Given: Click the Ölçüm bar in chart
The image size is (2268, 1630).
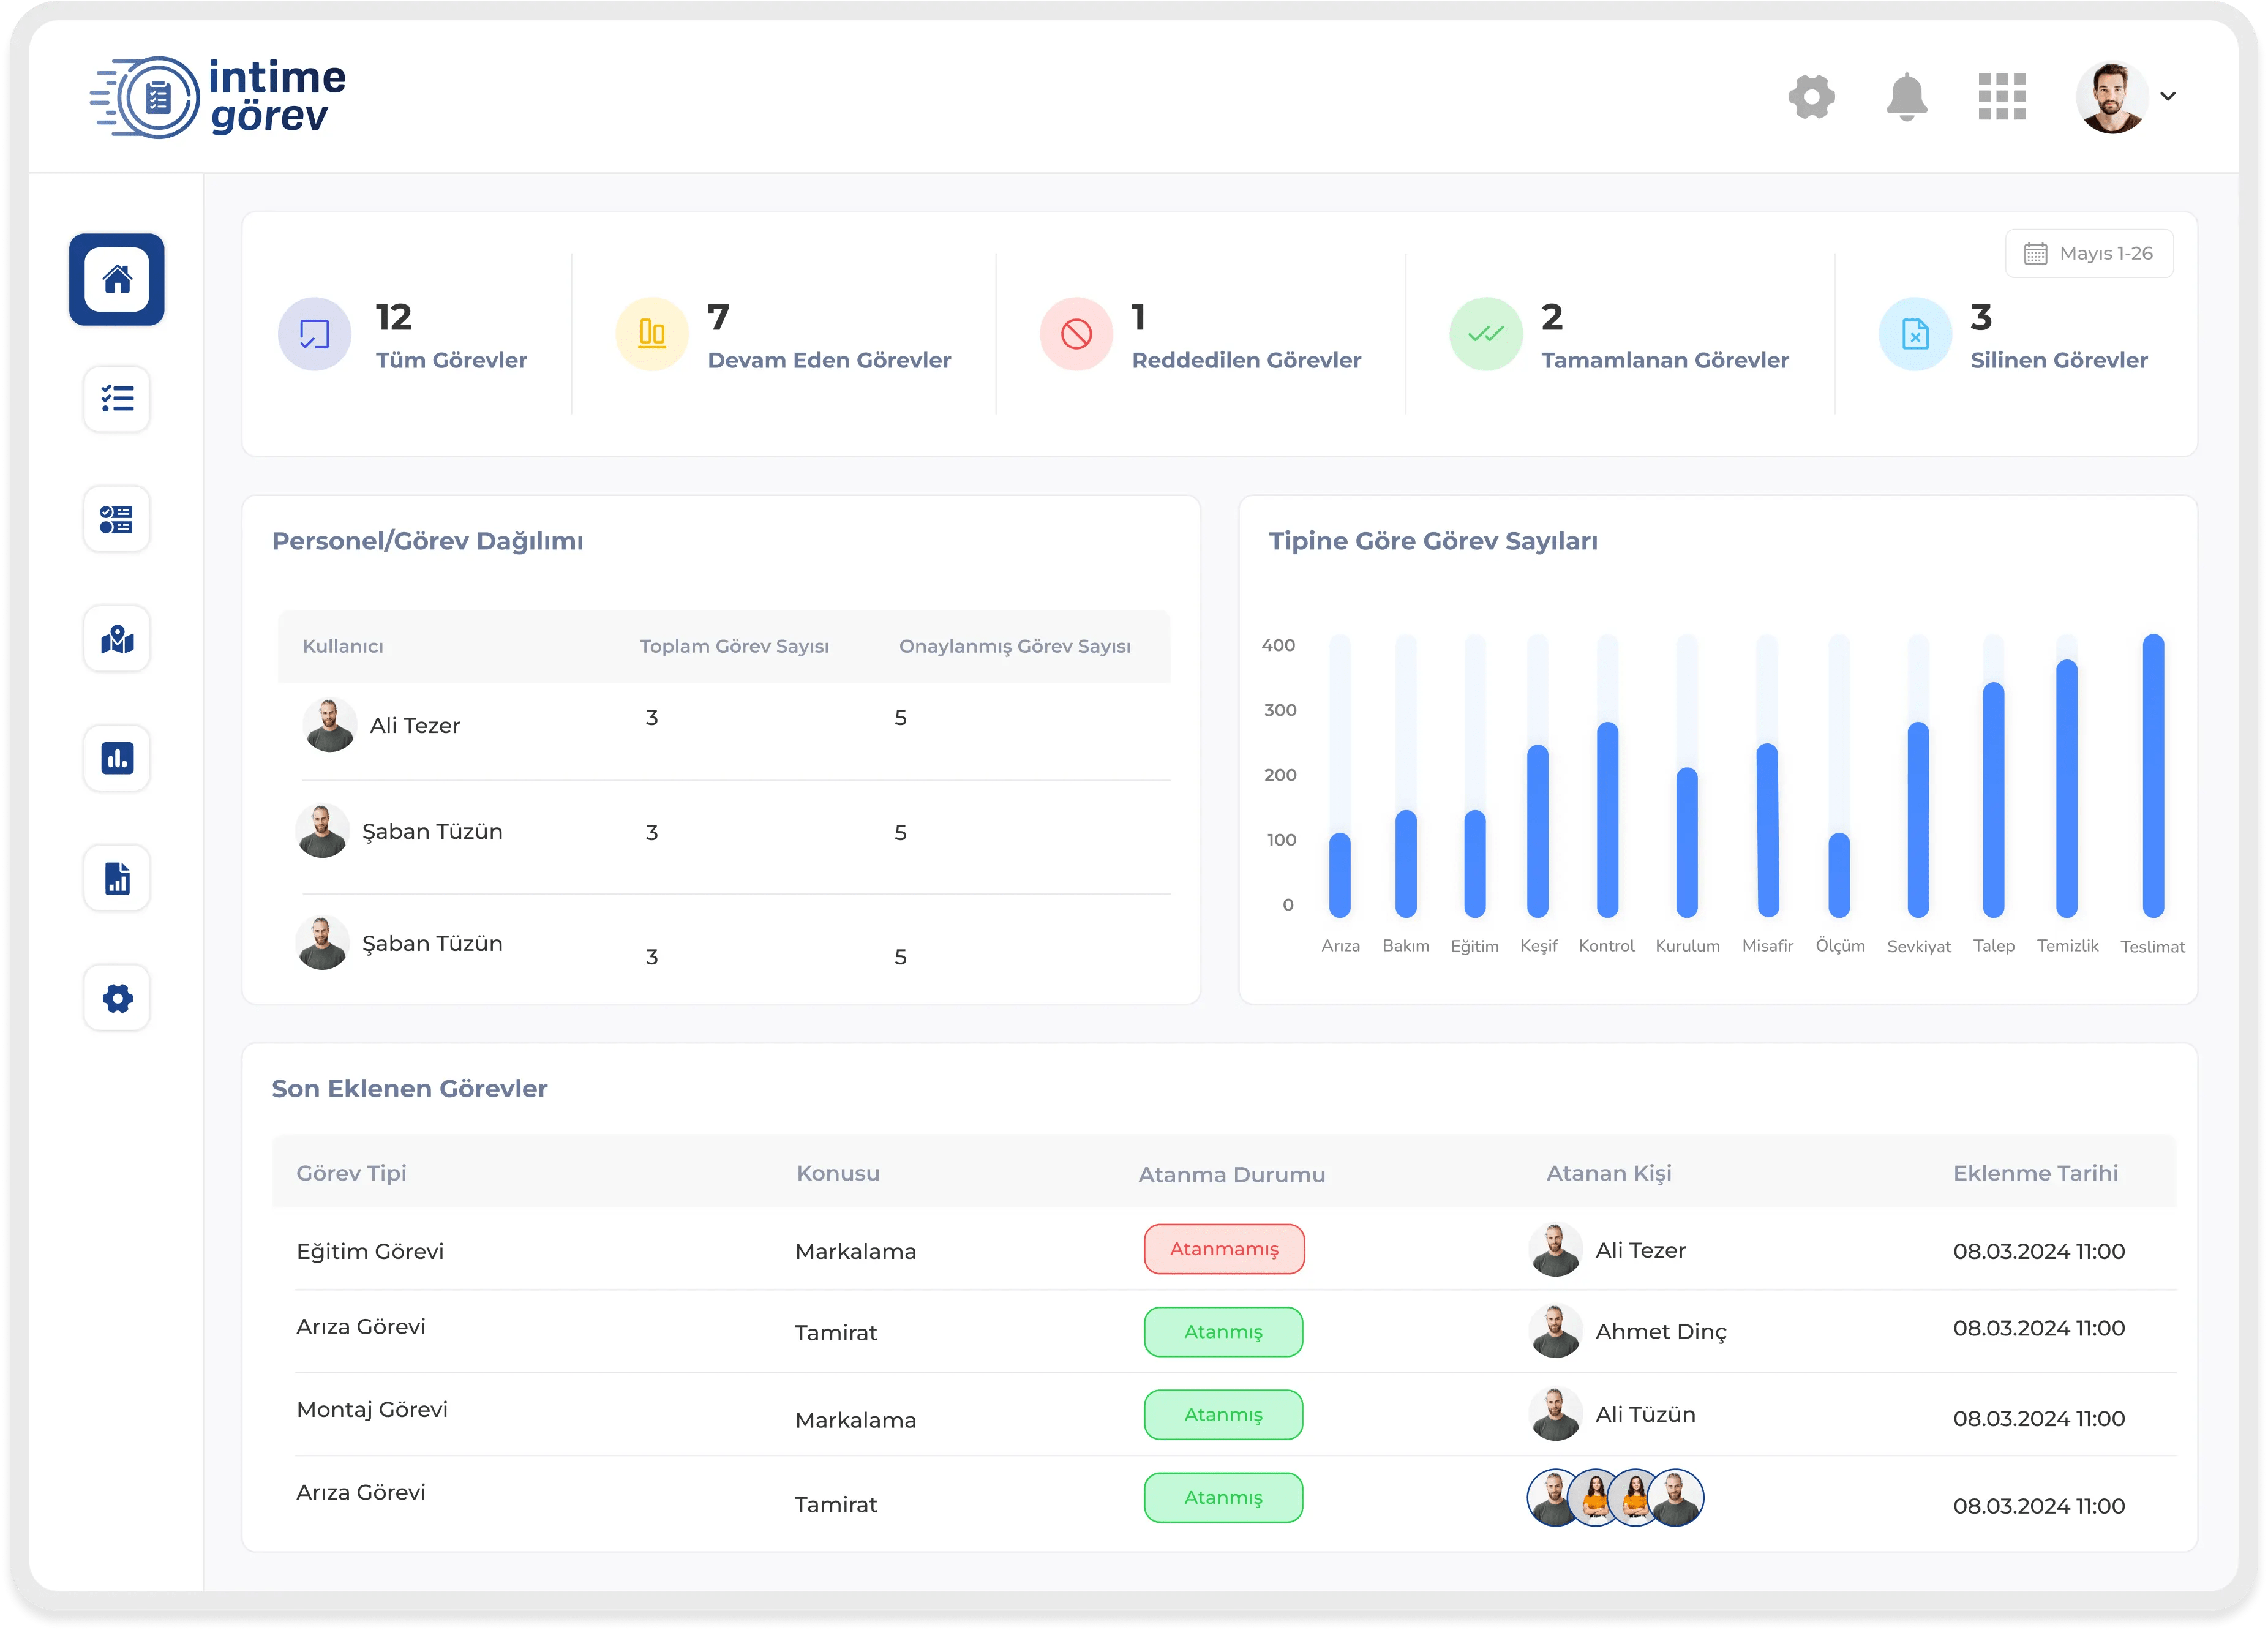Looking at the screenshot, I should pos(1839,875).
